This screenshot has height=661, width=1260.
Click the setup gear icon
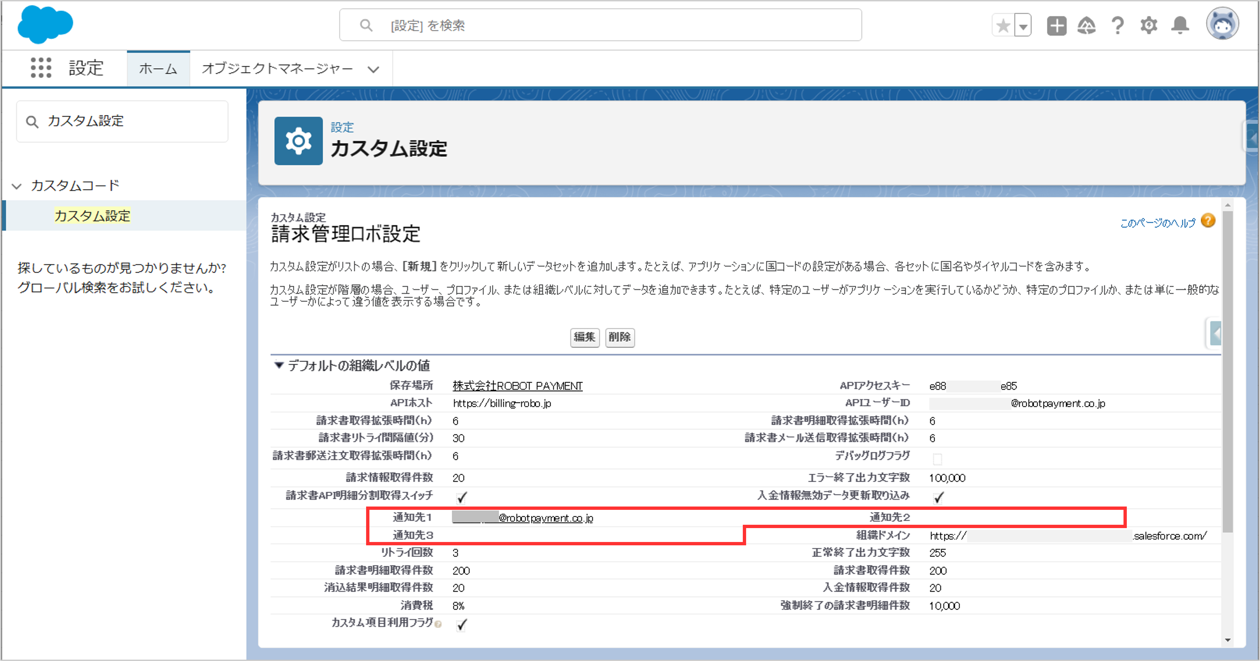tap(1148, 26)
